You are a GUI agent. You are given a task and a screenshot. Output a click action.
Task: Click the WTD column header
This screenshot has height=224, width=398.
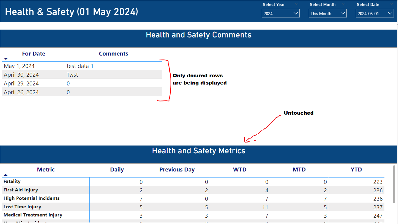[240, 170]
